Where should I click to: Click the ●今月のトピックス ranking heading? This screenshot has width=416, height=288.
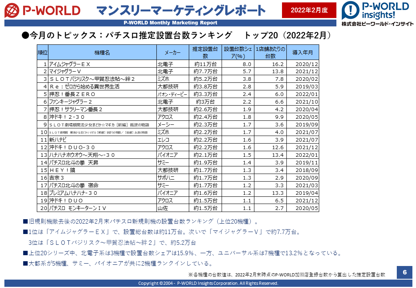point(176,35)
